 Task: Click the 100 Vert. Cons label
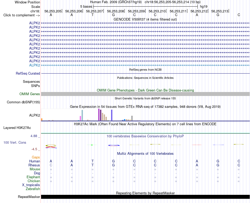pos(15,142)
